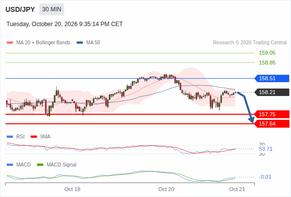291x197 pixels.
Task: Toggle the MA 50 legend entry
Action: click(x=88, y=43)
